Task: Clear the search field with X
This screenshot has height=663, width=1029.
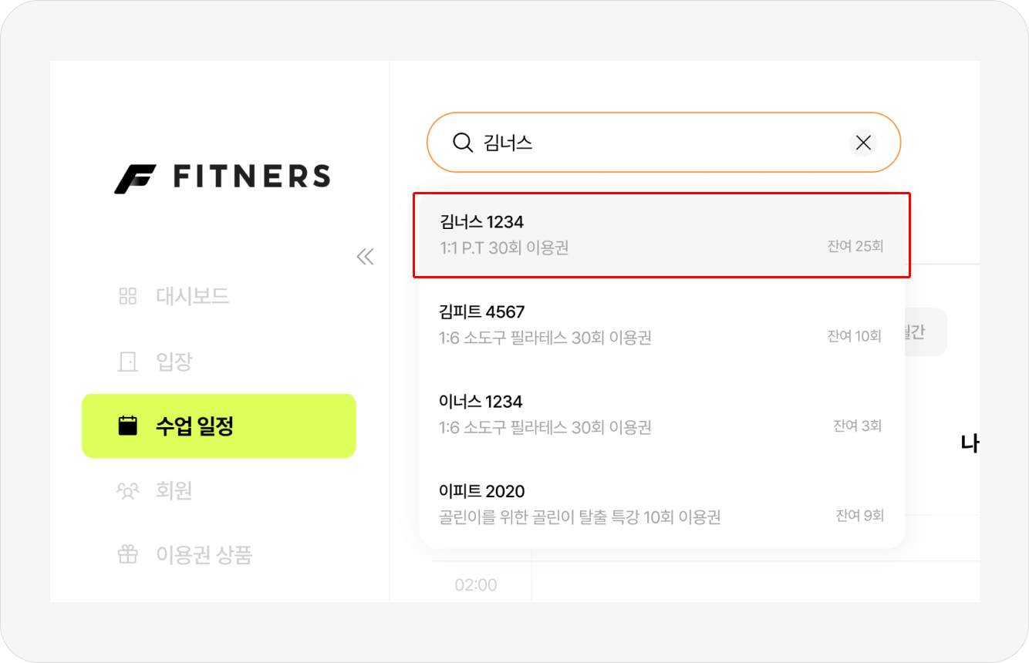Action: pyautogui.click(x=863, y=143)
